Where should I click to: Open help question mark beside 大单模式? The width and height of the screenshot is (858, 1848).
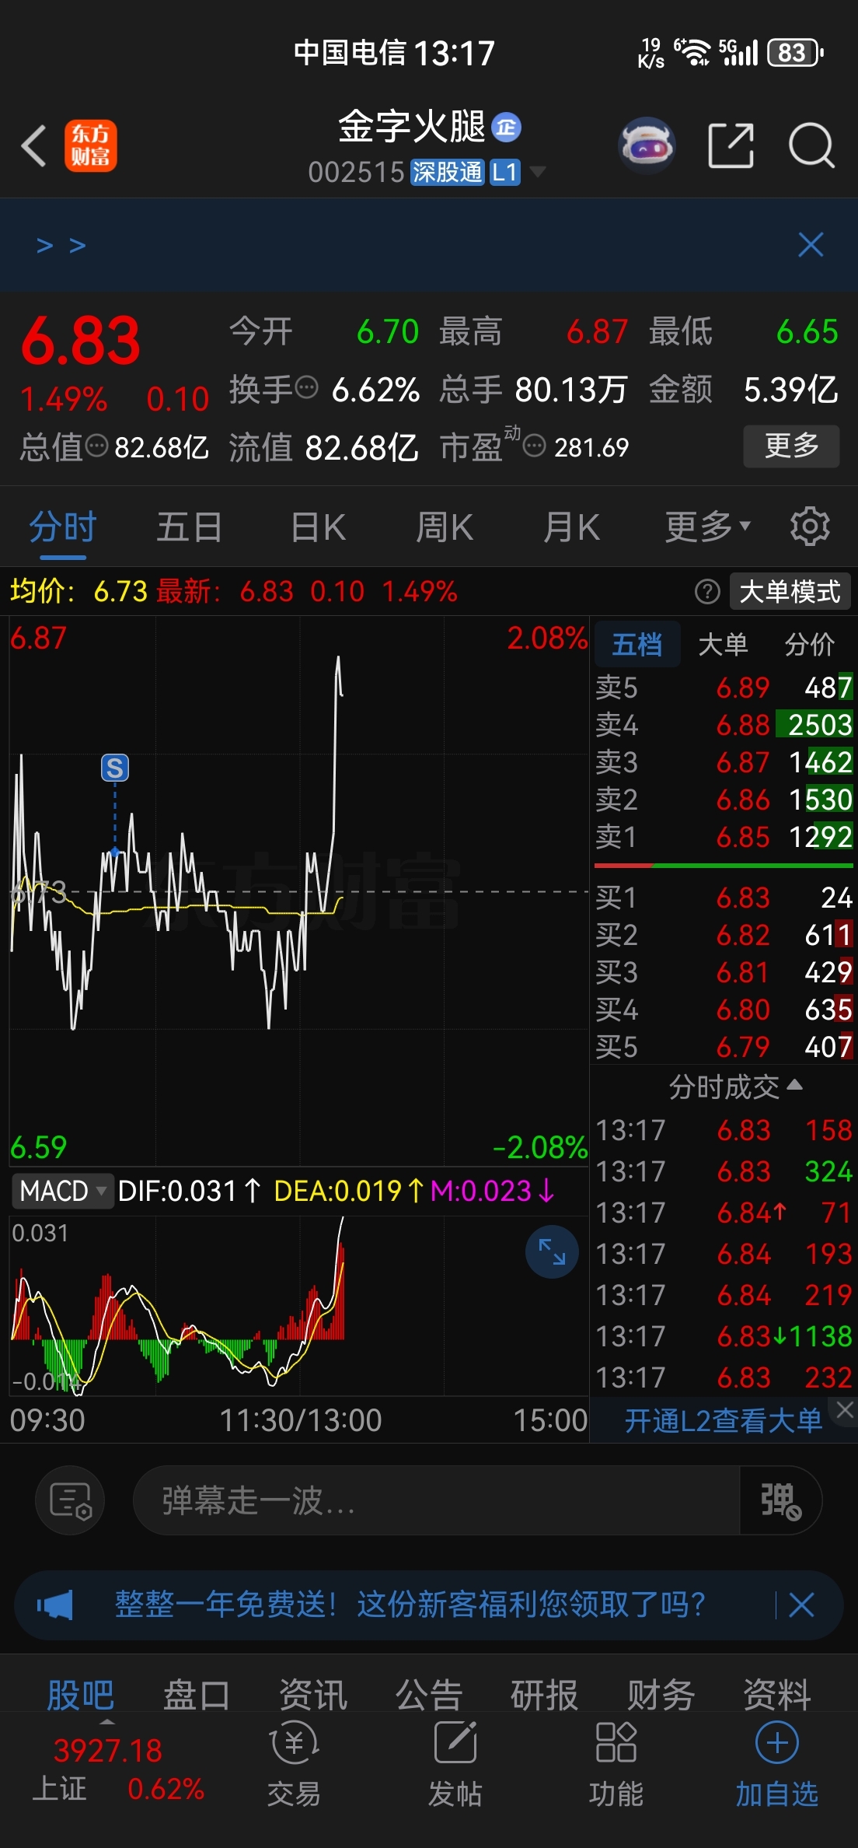click(x=707, y=592)
